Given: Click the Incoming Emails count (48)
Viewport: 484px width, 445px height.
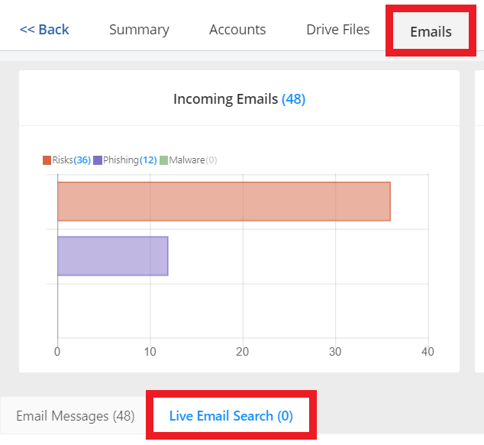Looking at the screenshot, I should tap(293, 99).
